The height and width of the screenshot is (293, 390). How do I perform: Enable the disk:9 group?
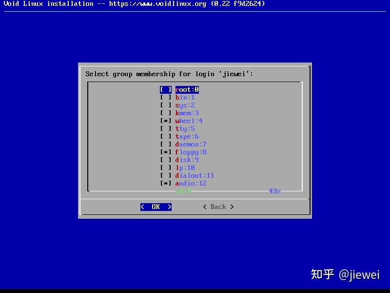coord(165,160)
